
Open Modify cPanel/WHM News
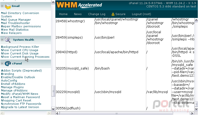20,94
